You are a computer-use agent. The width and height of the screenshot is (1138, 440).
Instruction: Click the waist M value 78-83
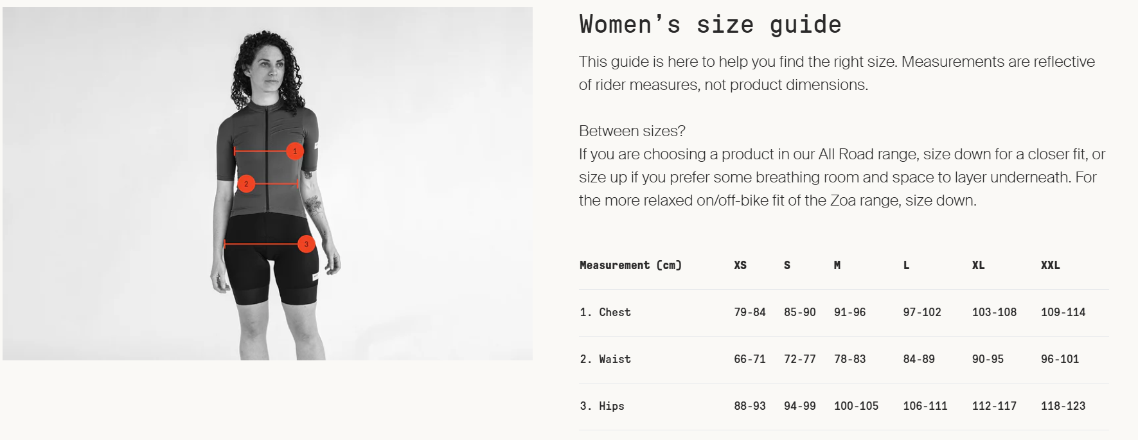849,359
